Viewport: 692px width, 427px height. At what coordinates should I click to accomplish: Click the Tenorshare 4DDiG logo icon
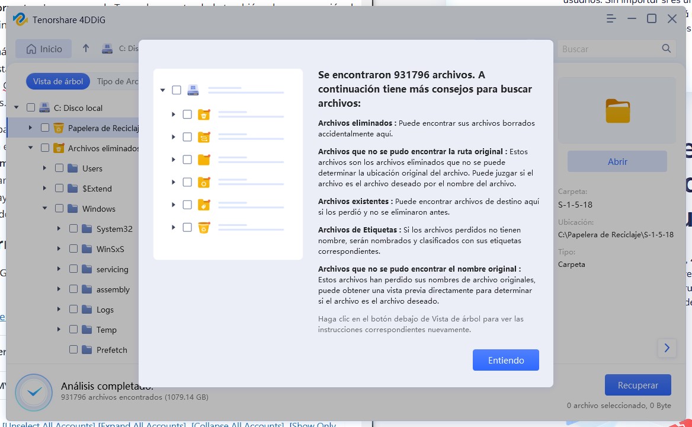click(x=20, y=20)
